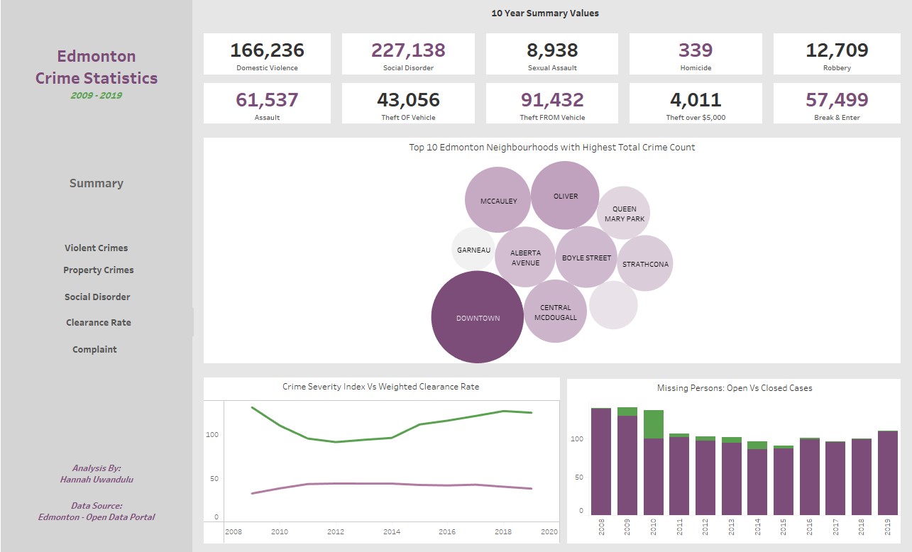Click the OLIVER neighbourhood bubble

pyautogui.click(x=565, y=196)
